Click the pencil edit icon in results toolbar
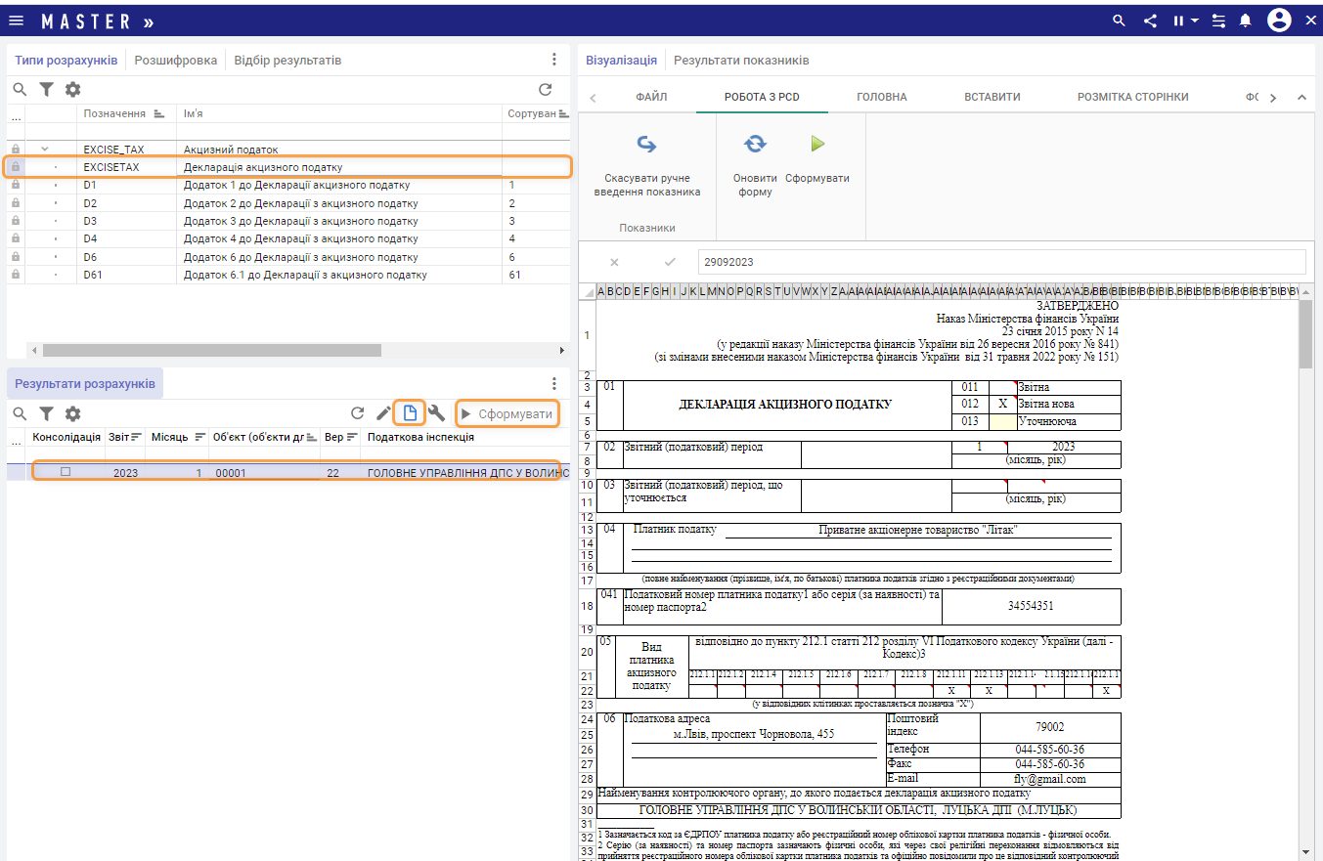The width and height of the screenshot is (1323, 861). click(x=383, y=413)
